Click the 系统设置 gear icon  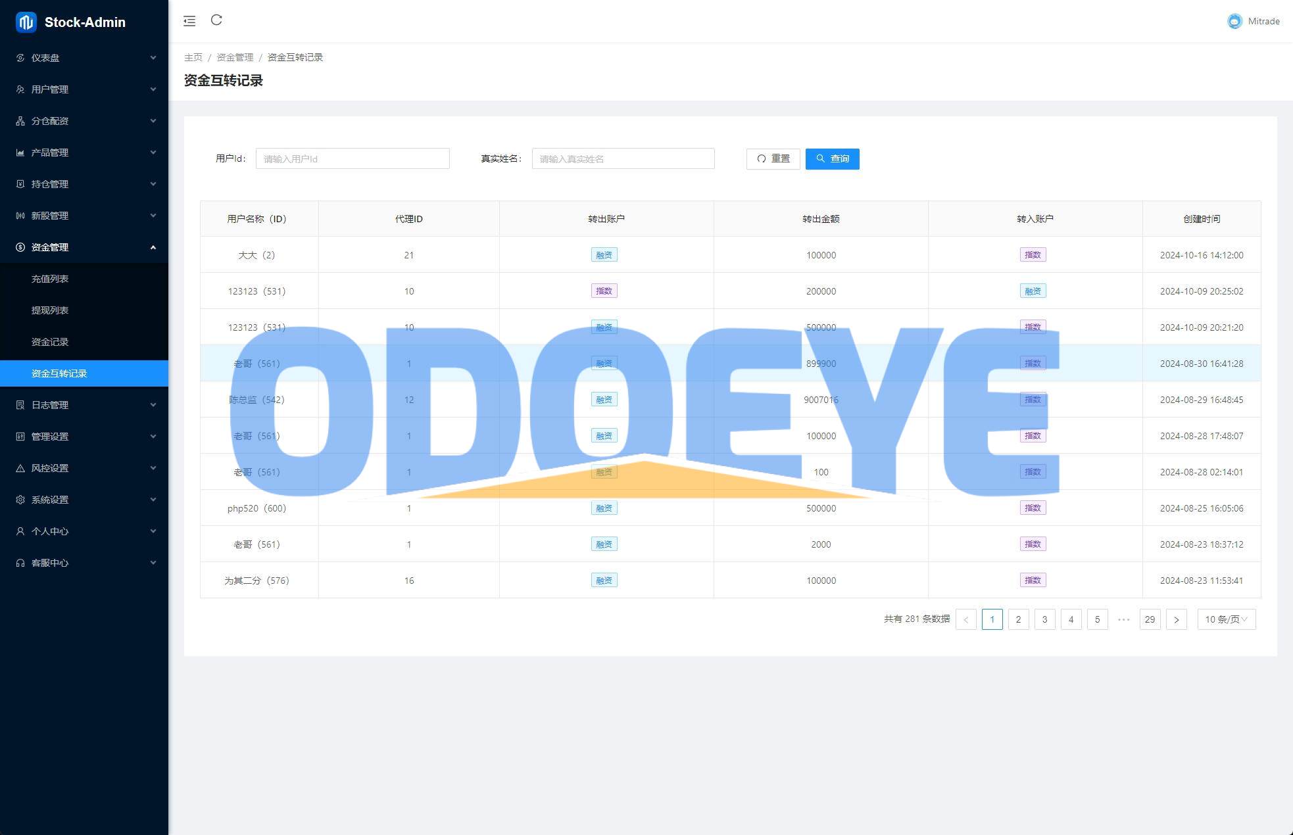(x=20, y=500)
